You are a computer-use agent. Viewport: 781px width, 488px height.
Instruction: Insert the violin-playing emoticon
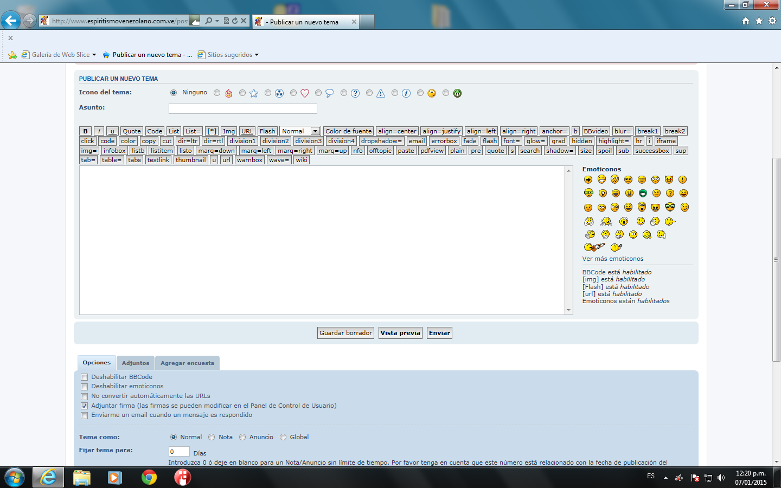click(x=594, y=247)
